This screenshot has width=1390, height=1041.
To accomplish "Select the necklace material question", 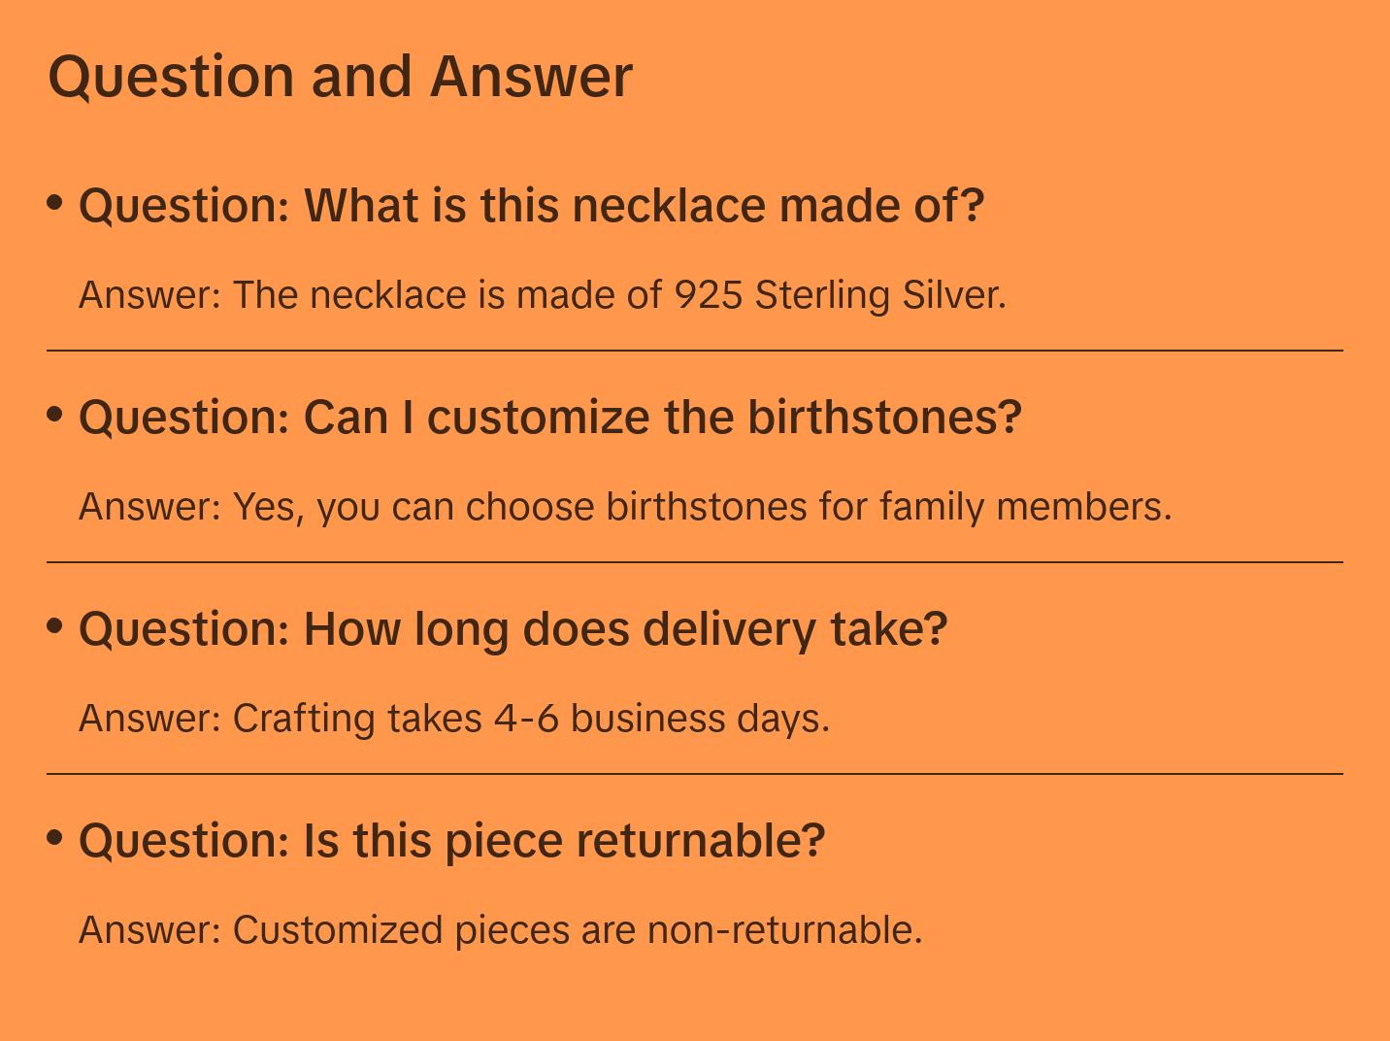I will coord(531,206).
